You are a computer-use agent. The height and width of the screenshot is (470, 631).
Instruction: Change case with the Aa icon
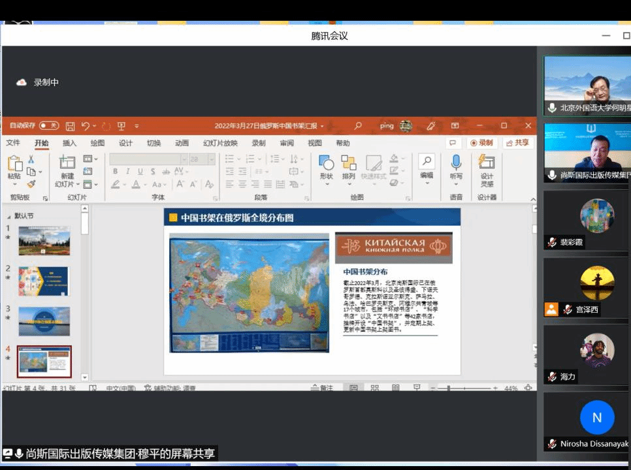pos(157,185)
